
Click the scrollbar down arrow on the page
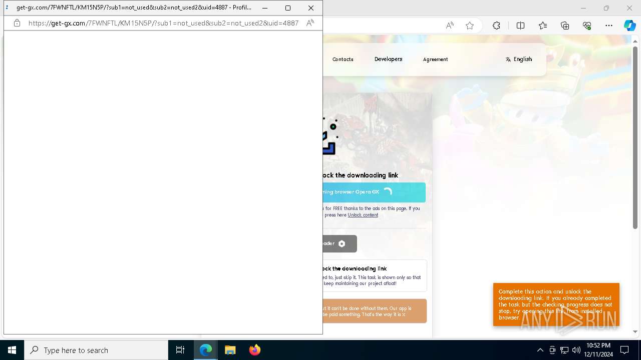(x=635, y=331)
